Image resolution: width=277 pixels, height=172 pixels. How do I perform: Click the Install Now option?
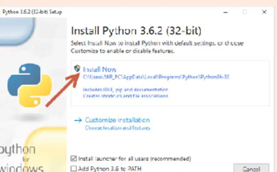(99, 70)
